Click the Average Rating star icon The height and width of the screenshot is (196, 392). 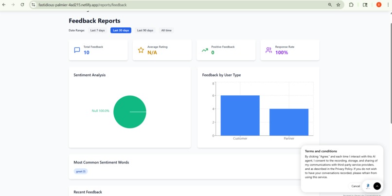[x=141, y=50]
